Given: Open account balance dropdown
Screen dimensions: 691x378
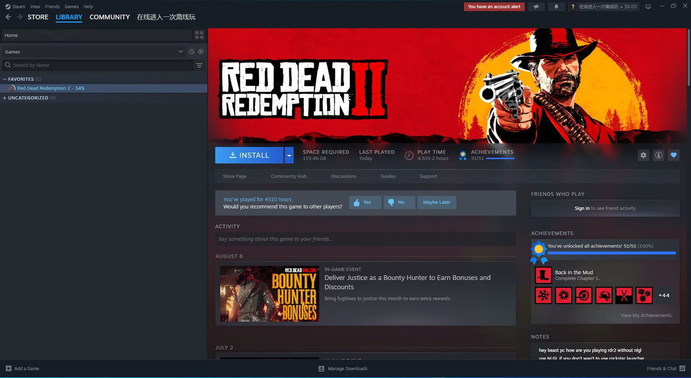Looking at the screenshot, I should point(608,6).
